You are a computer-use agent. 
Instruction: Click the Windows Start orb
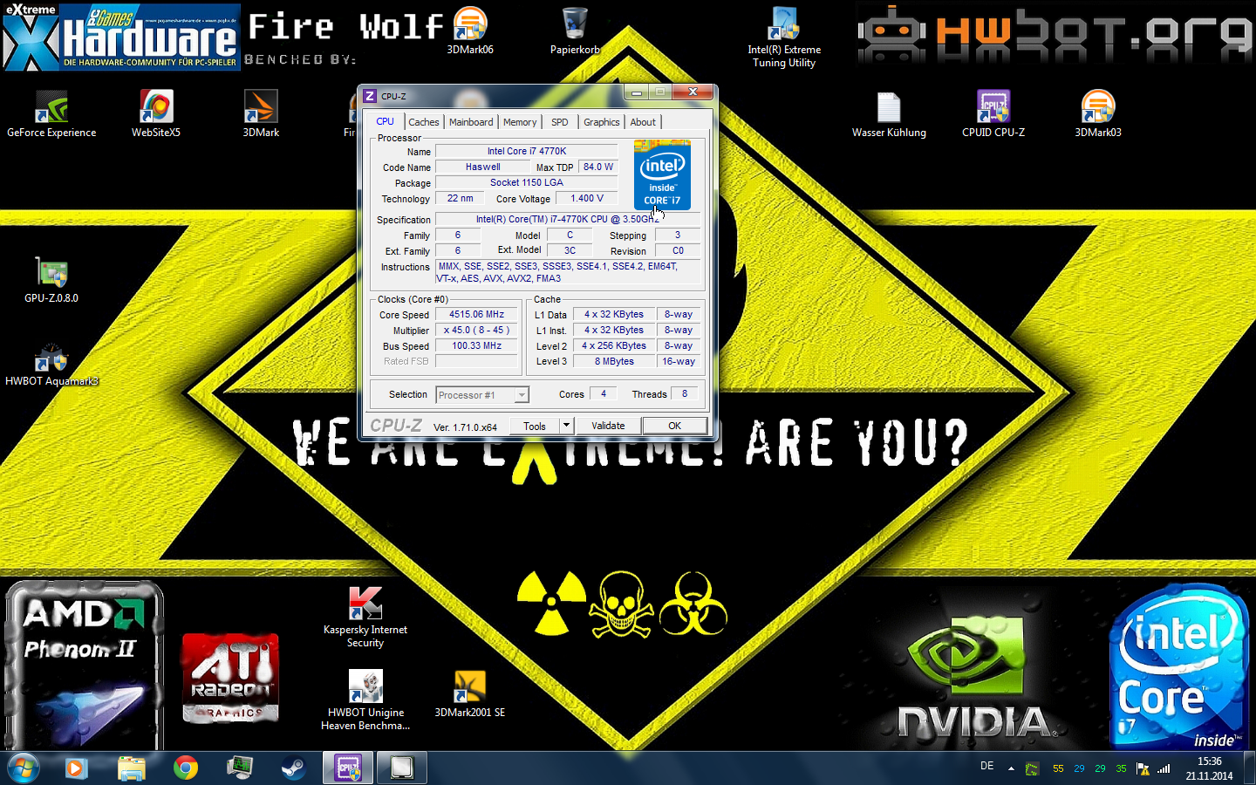pos(24,768)
